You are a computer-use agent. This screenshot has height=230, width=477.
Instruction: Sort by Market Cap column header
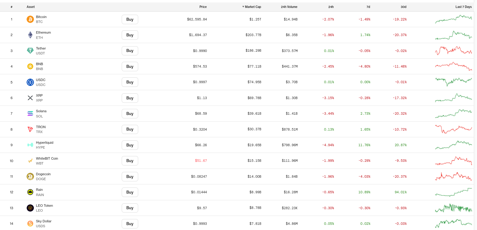point(252,7)
